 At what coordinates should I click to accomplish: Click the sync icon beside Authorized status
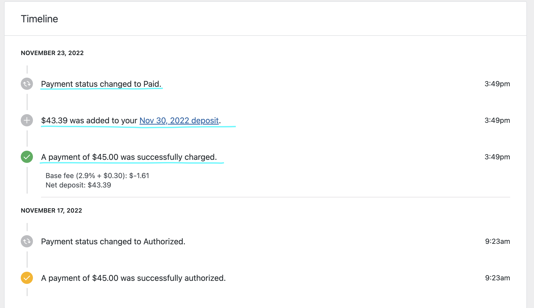pos(27,241)
